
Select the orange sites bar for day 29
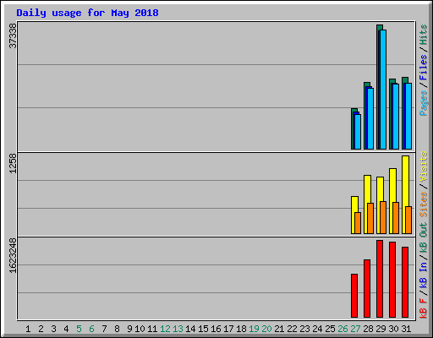(383, 217)
